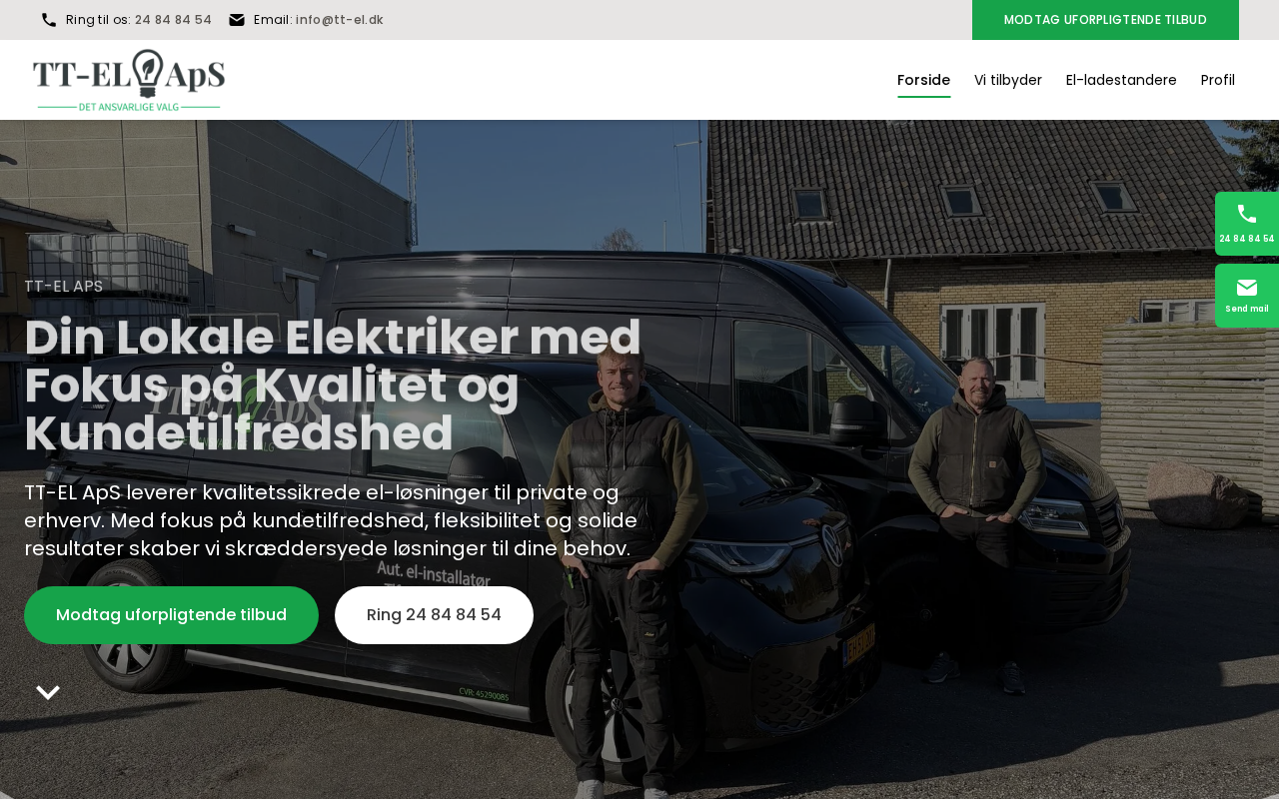Click the down chevron below hero buttons
Screen dimensions: 1279x799
coord(48,692)
